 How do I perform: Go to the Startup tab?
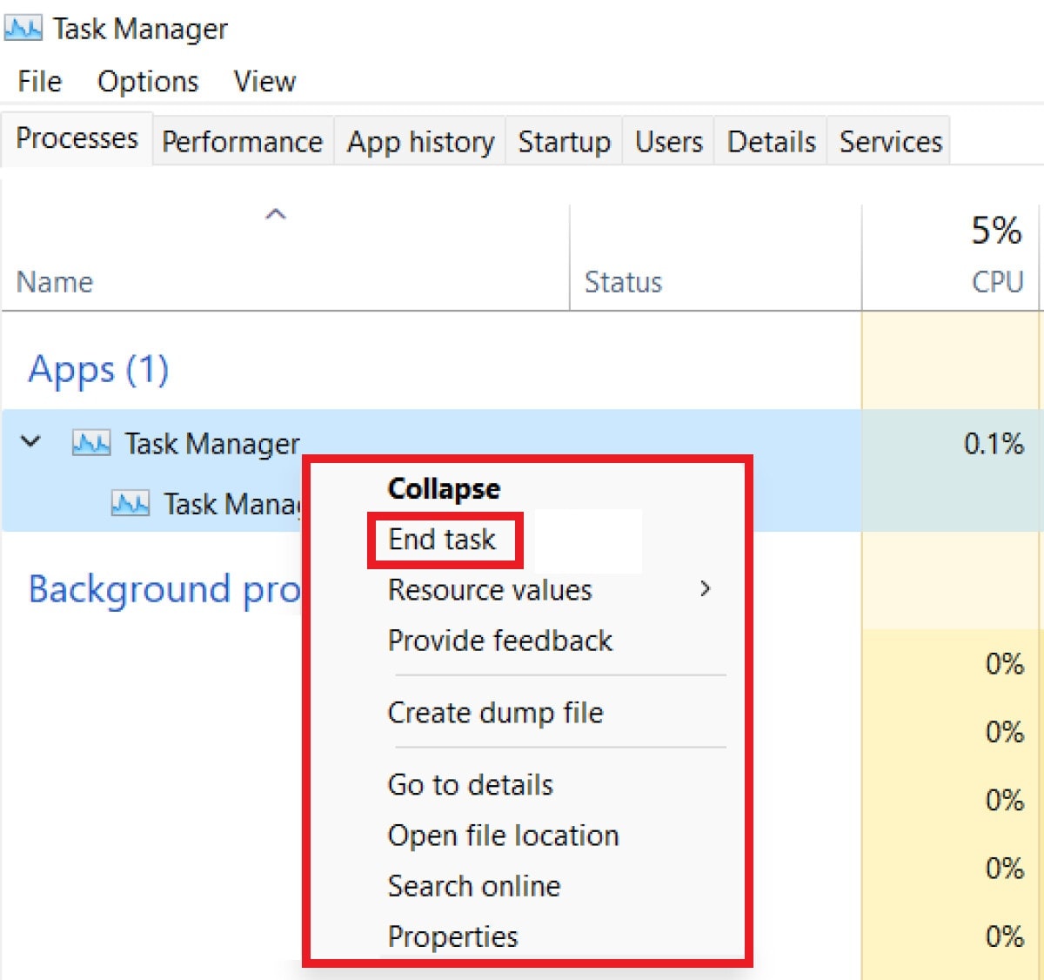(x=564, y=141)
